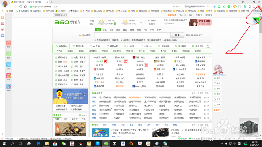The image size is (262, 147).
Task: Switch to the 最新电影 tab
Action: pos(112,46)
